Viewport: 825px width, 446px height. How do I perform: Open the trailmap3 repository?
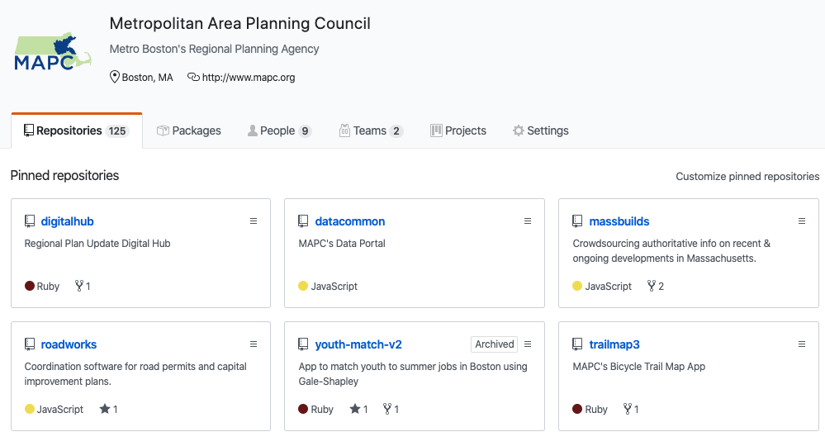(x=614, y=344)
